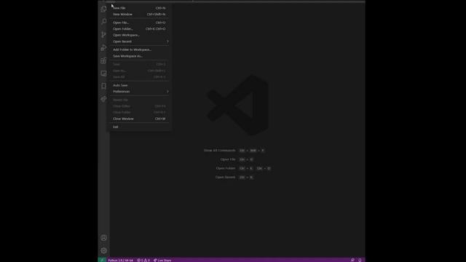
Task: Choose Save Workspace As...
Action: coord(139,56)
